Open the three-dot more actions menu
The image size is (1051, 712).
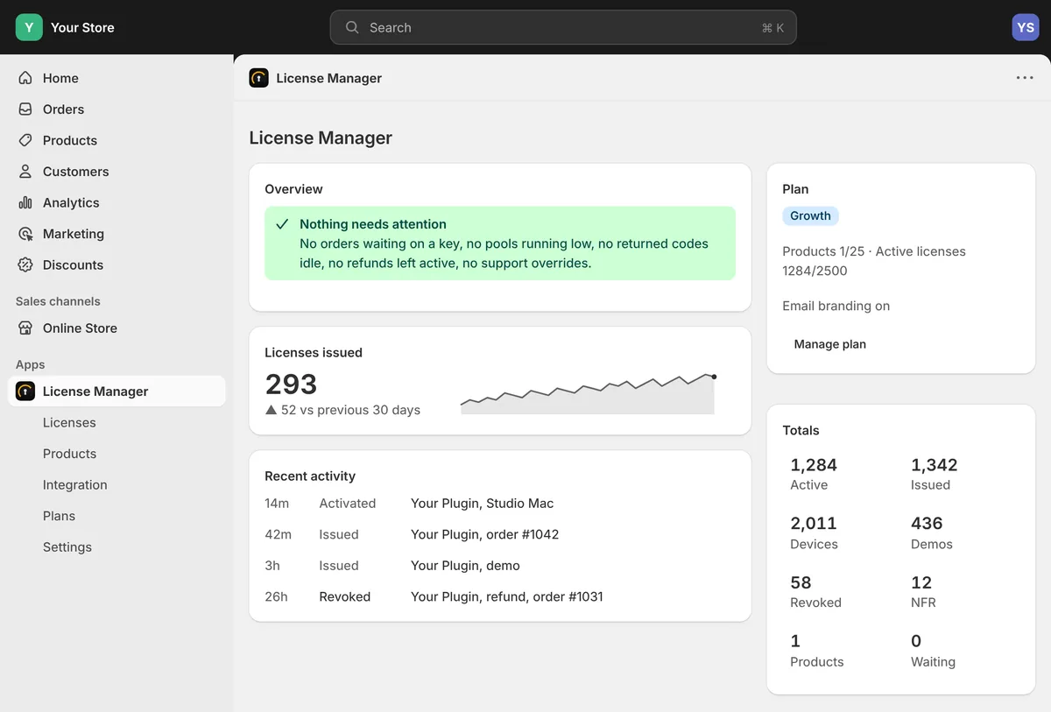1025,78
